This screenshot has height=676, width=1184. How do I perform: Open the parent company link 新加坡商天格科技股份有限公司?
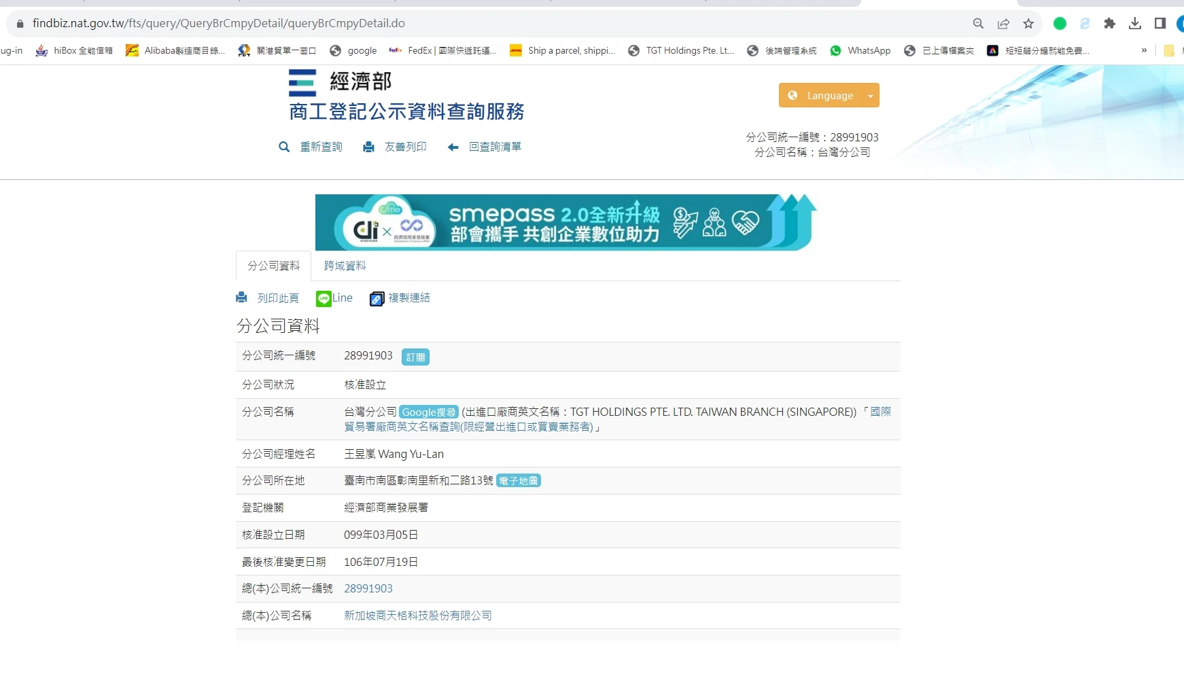tap(417, 616)
